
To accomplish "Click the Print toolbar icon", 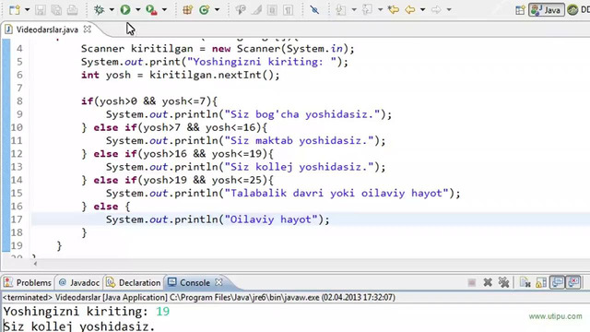I will [x=72, y=10].
